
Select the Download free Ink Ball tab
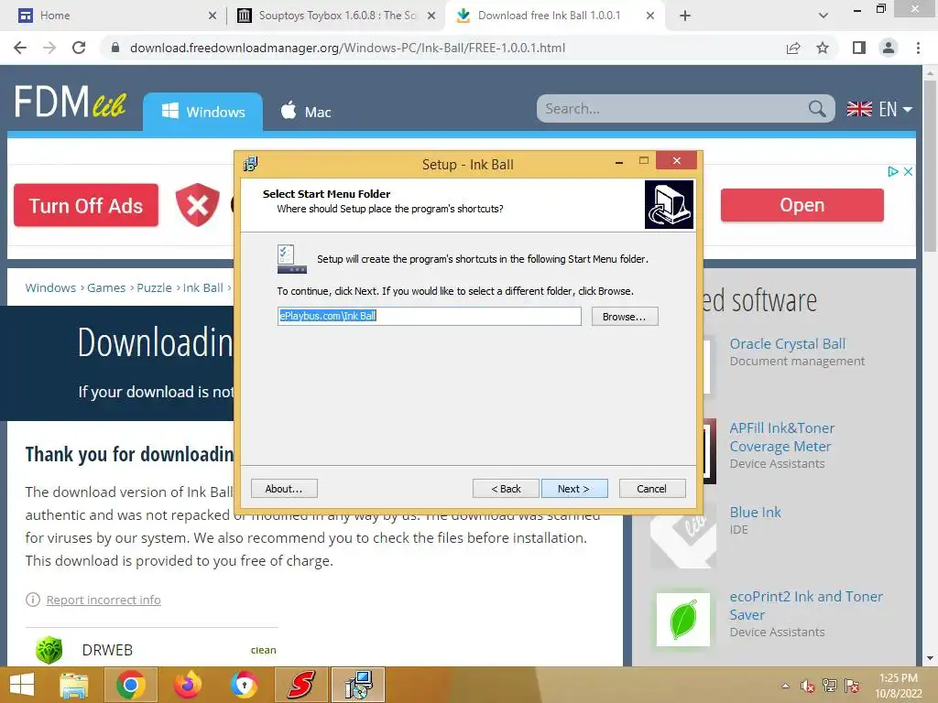tap(549, 16)
